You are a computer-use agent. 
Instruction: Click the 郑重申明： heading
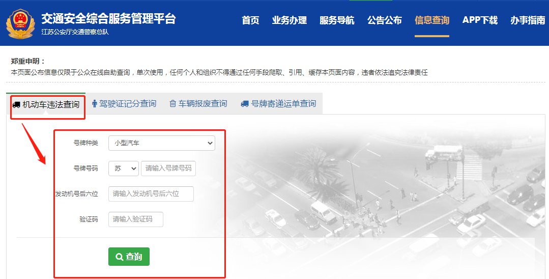click(28, 61)
